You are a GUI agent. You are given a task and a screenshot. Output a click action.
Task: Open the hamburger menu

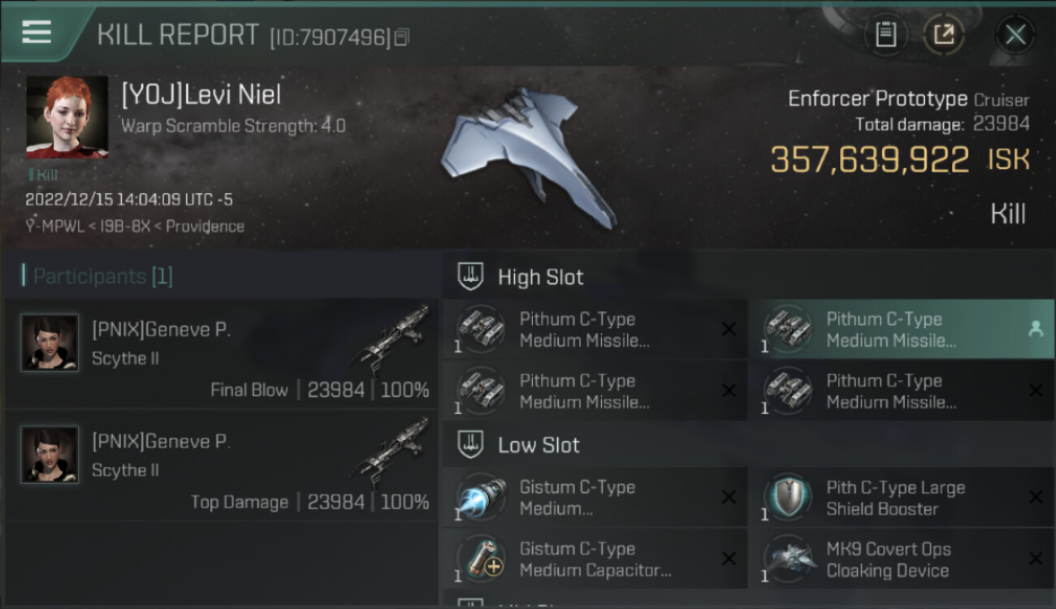coord(37,32)
